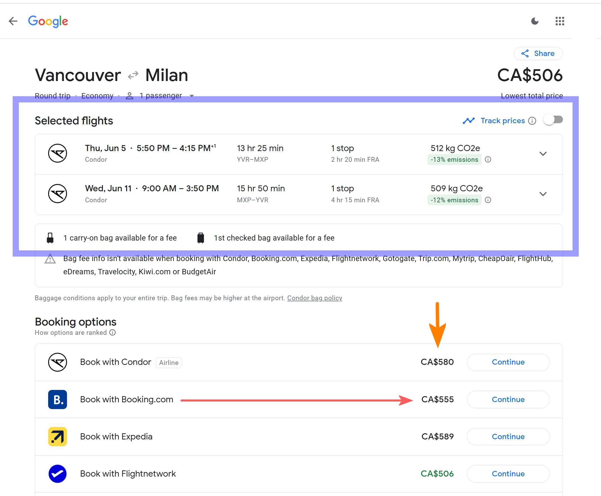Click Condor logo on Jun 5 flight
Viewport: 601px width, 496px height.
tap(57, 153)
